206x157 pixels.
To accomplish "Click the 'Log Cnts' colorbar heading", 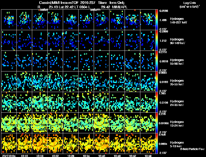I will [190, 3].
